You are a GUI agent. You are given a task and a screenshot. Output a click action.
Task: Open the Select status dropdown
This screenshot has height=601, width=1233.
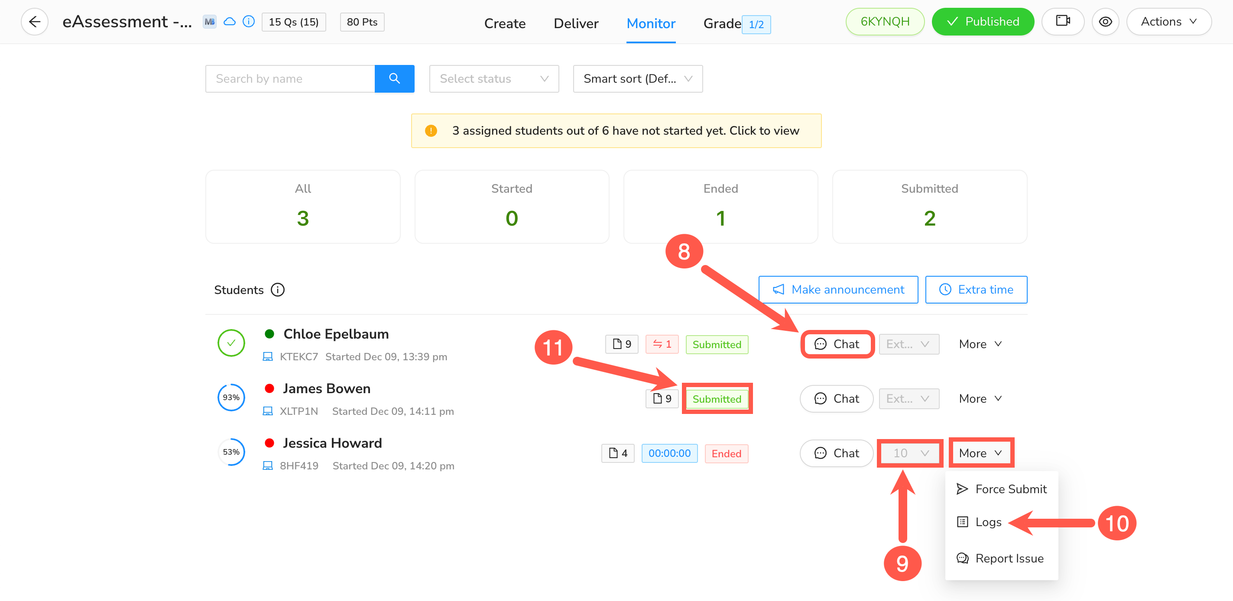(x=493, y=78)
